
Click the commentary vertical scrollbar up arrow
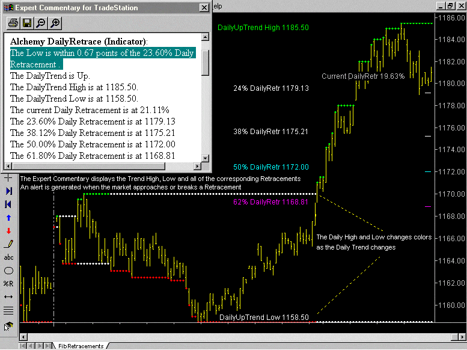[x=205, y=37]
